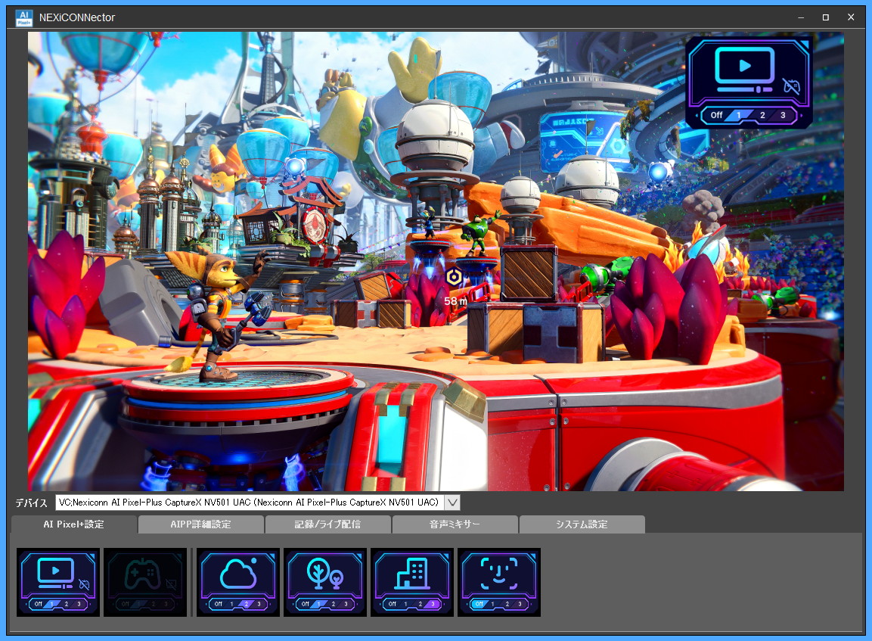Set face card level to 3
Screen dimensions: 872x641
tap(520, 604)
